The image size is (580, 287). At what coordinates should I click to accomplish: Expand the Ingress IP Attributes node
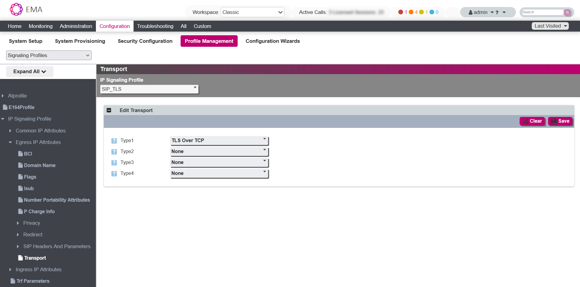point(11,269)
